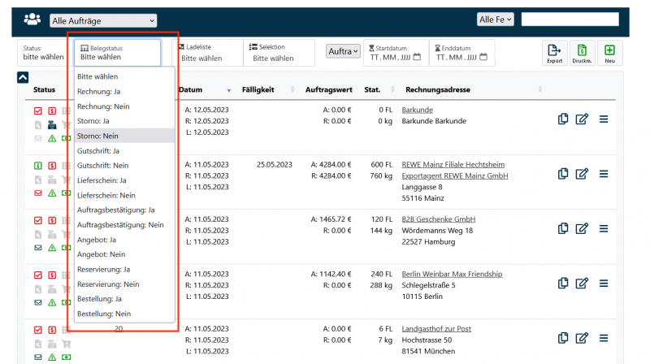This screenshot has height=364, width=650.
Task: Click the Export icon button
Action: [x=554, y=53]
